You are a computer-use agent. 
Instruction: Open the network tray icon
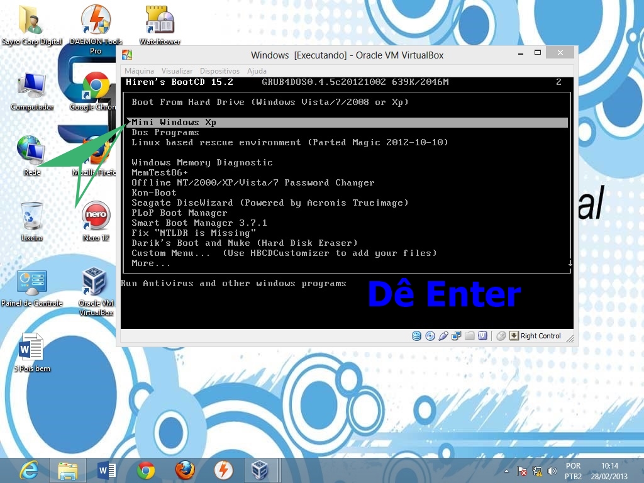[x=537, y=471]
